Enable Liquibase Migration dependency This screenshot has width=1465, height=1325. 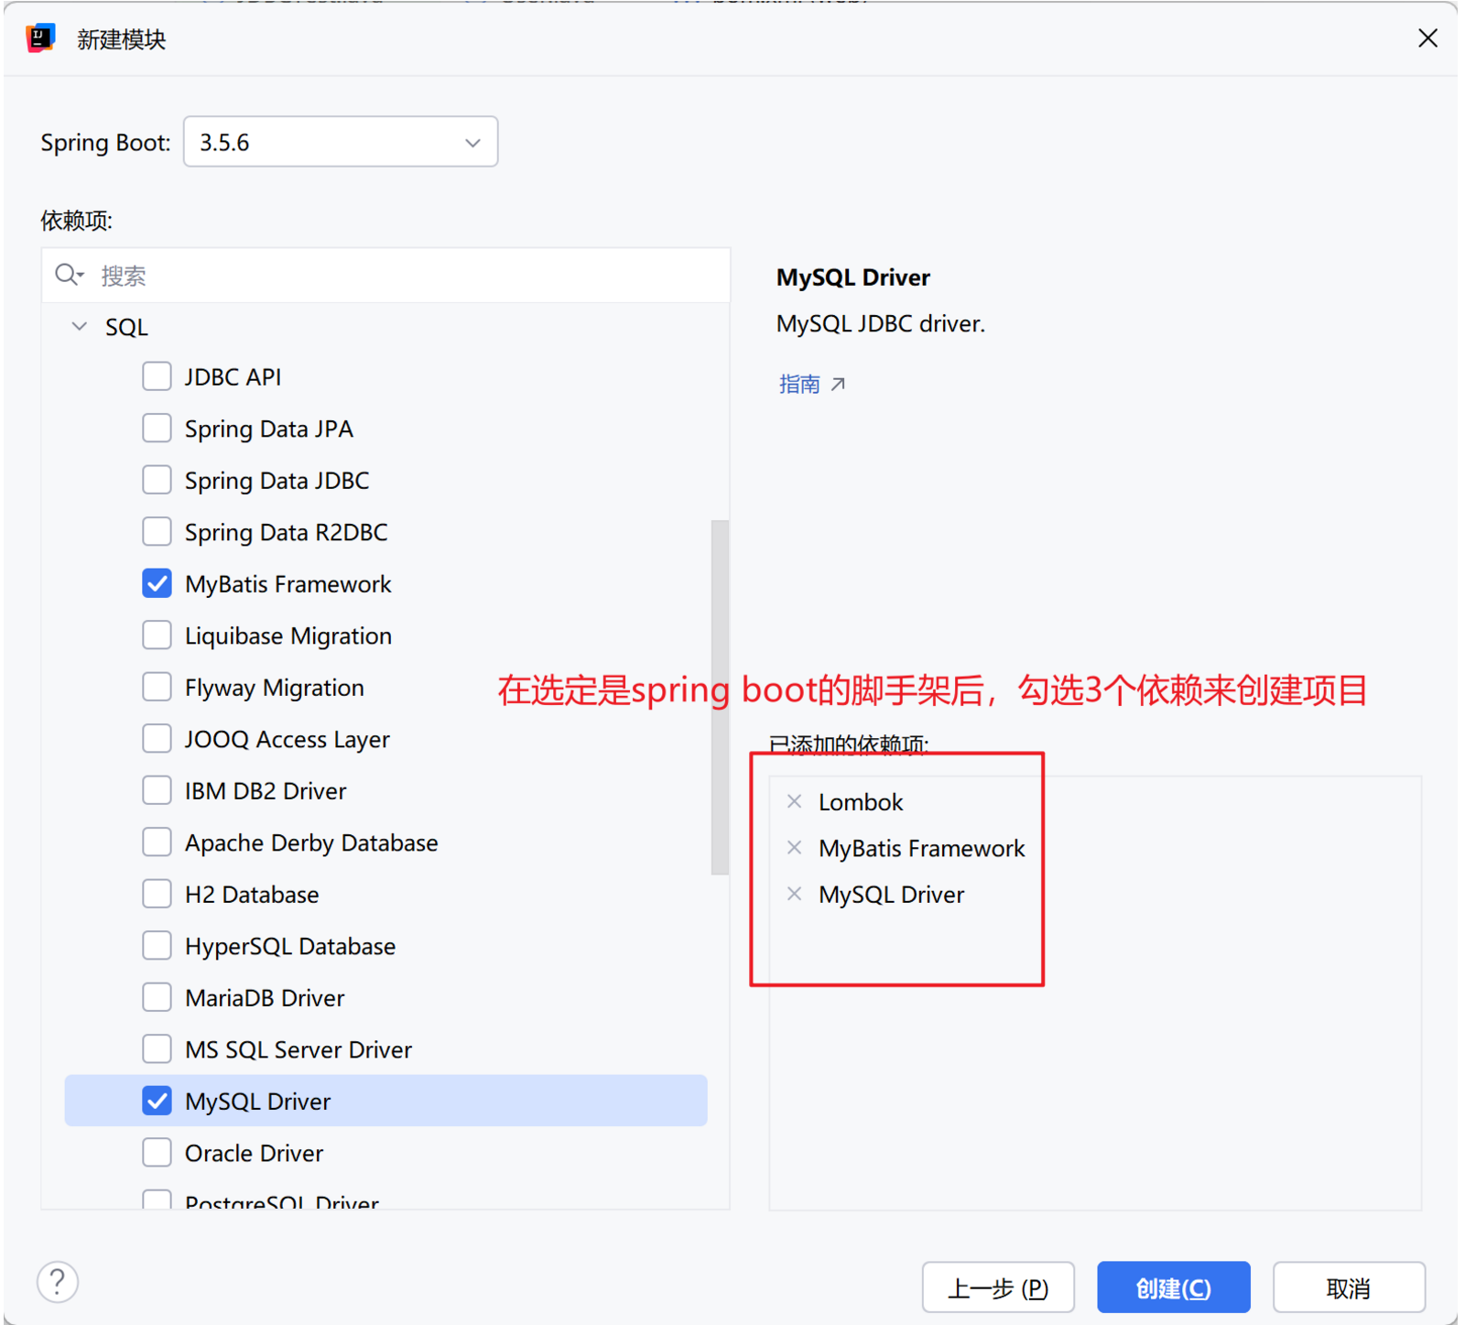click(157, 635)
